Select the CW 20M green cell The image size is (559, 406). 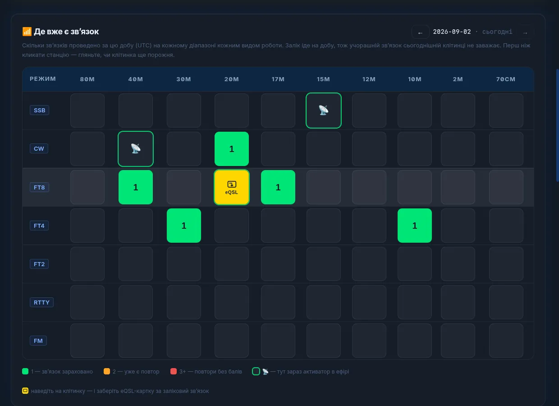[x=232, y=149]
